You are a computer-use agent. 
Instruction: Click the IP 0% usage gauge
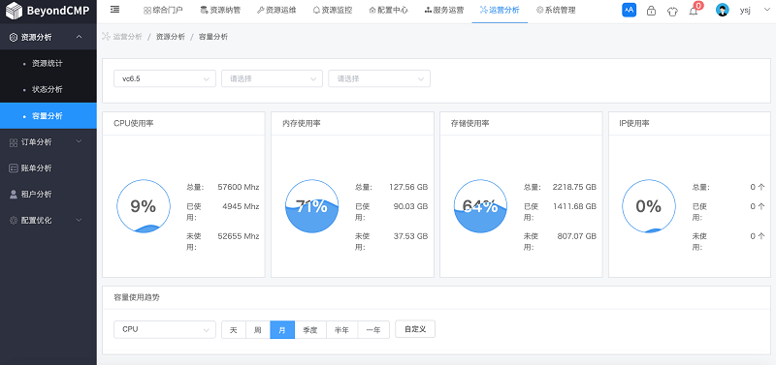click(648, 206)
